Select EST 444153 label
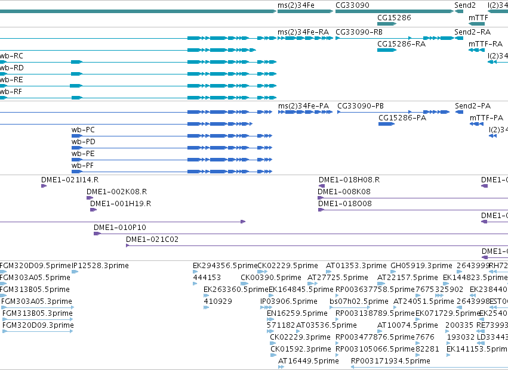 tap(207, 278)
